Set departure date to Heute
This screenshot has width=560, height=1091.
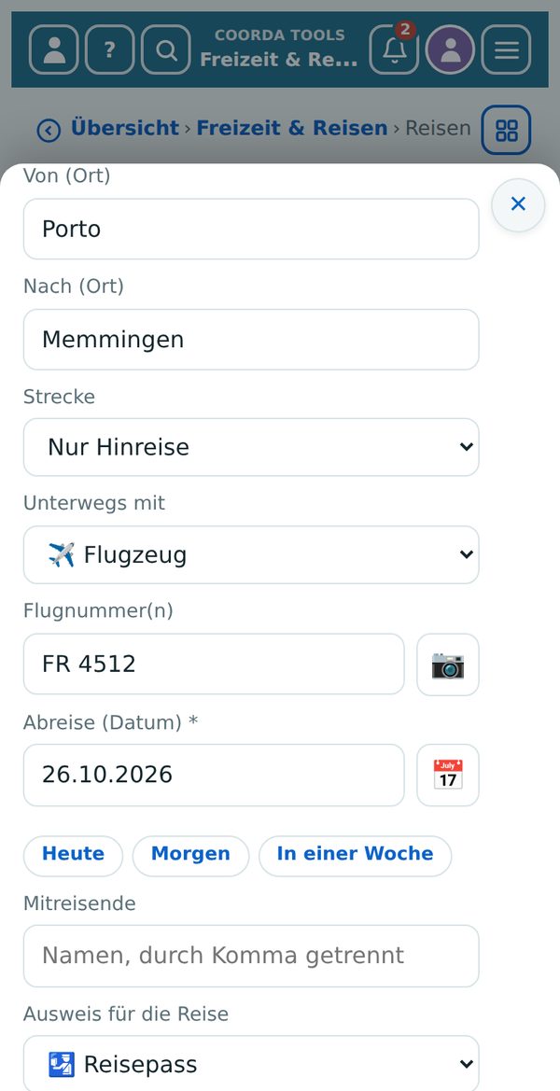73,856
